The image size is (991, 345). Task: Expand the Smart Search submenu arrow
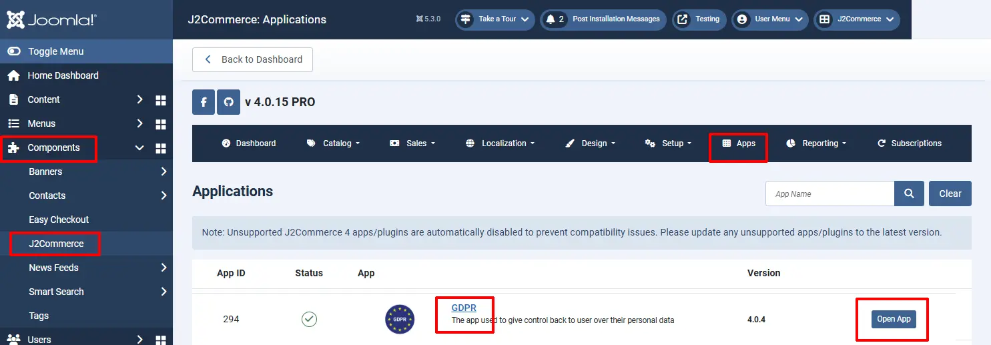pos(163,292)
